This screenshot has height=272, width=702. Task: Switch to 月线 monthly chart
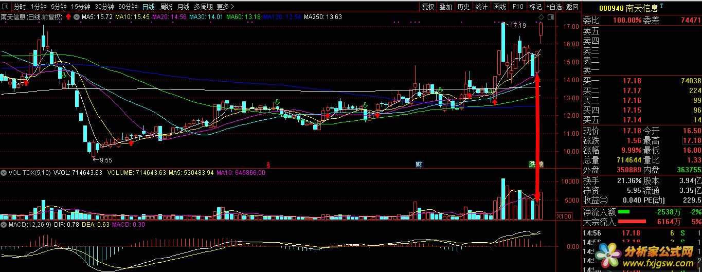pos(183,7)
